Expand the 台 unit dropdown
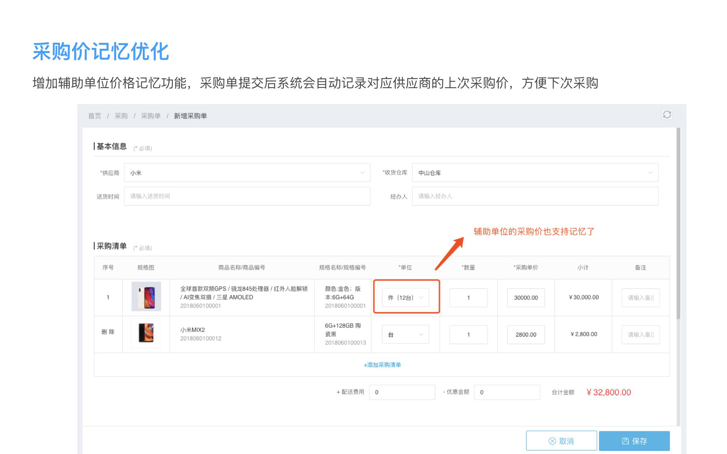This screenshot has height=454, width=727. click(x=405, y=334)
